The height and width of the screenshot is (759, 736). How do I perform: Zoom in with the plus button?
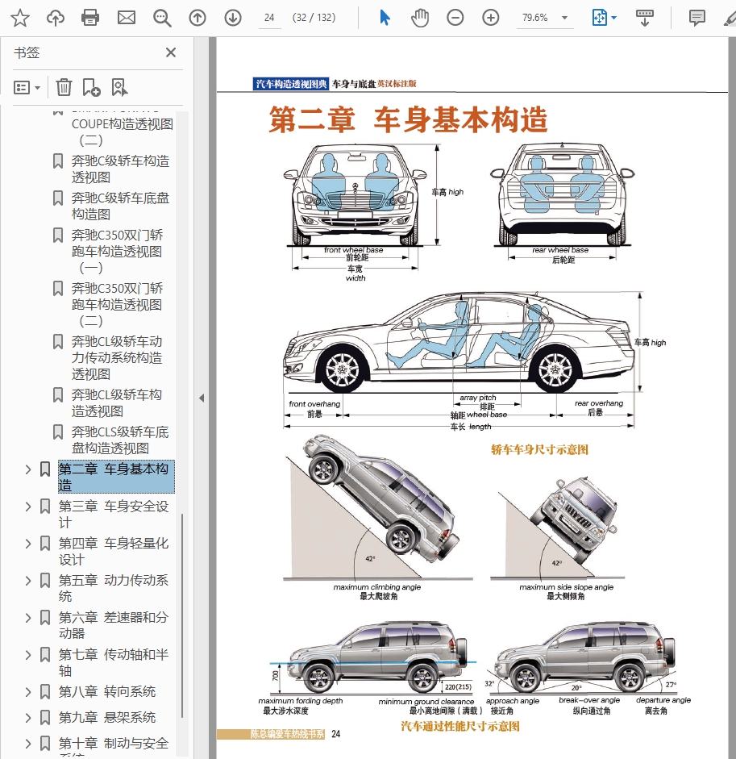491,18
